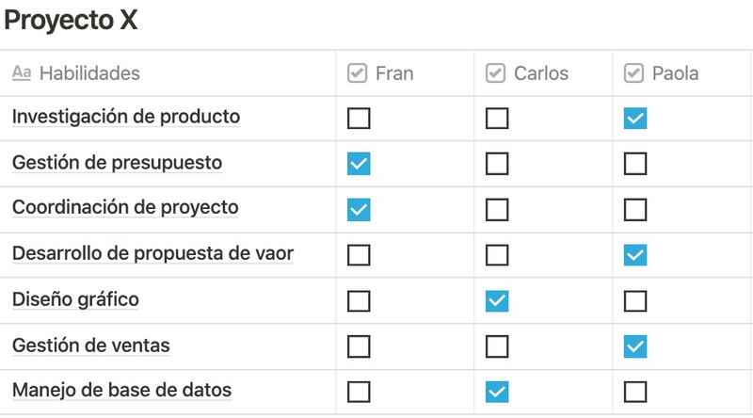The image size is (753, 418).
Task: Uncheck Carlos for Manejo de base de datos
Action: tap(497, 392)
